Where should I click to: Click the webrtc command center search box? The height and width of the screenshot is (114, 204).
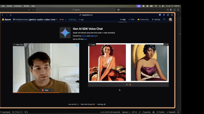(76, 10)
